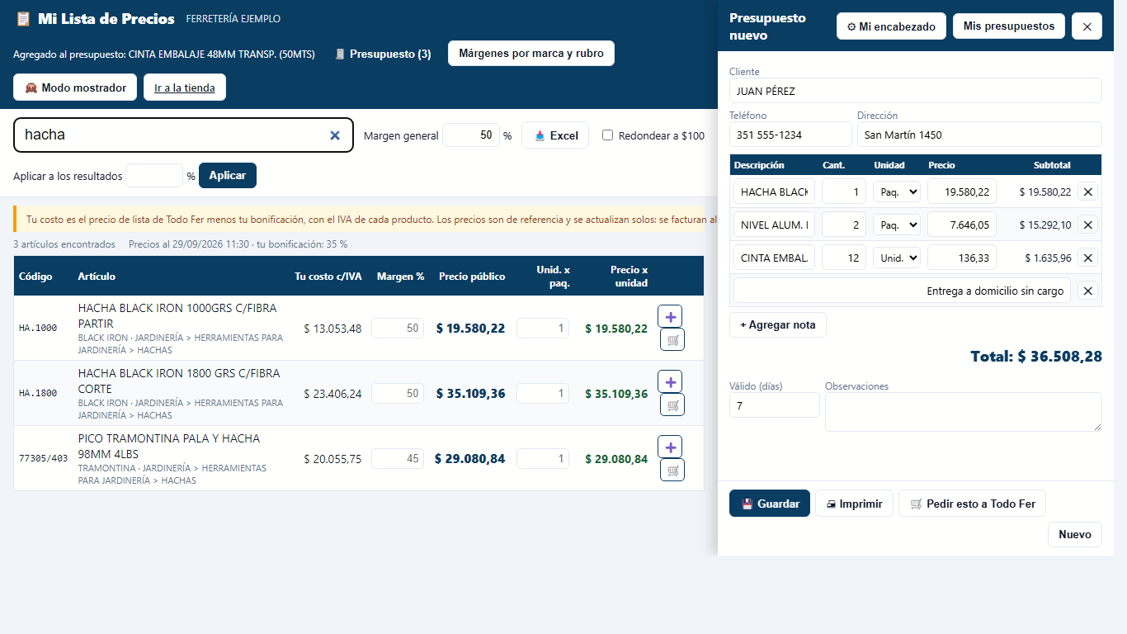Remove CINTA EMBAL. line from the quote
This screenshot has width=1127, height=634.
(x=1088, y=258)
